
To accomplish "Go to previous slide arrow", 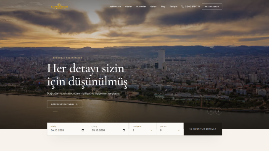I will [211, 111].
